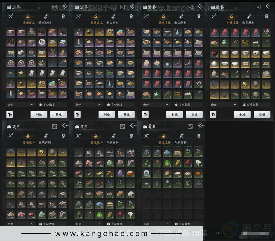The image size is (275, 241).
Task: Click the round mountain emblem token item
Action: pyautogui.click(x=42, y=42)
